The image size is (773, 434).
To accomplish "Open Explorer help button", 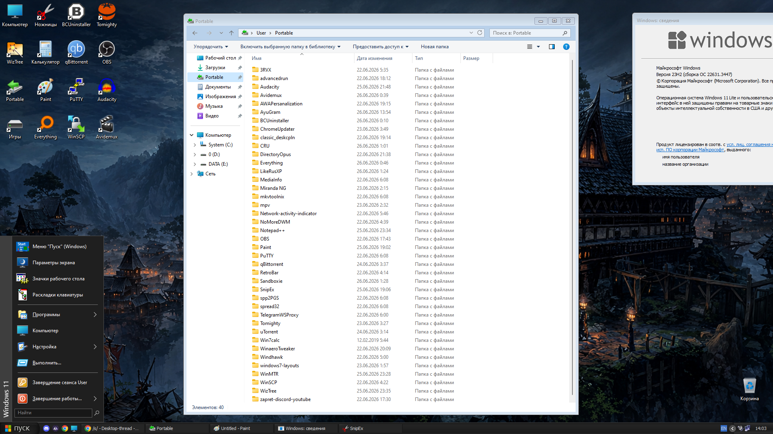I will pyautogui.click(x=566, y=47).
